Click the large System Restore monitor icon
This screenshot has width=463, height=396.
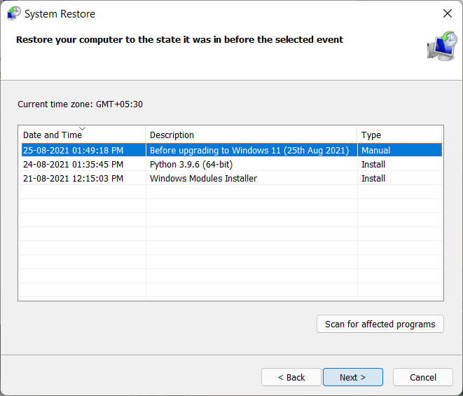pos(442,46)
